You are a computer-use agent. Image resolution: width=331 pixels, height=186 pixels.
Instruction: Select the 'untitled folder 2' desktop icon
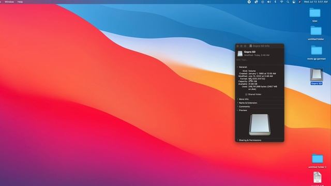click(317, 159)
